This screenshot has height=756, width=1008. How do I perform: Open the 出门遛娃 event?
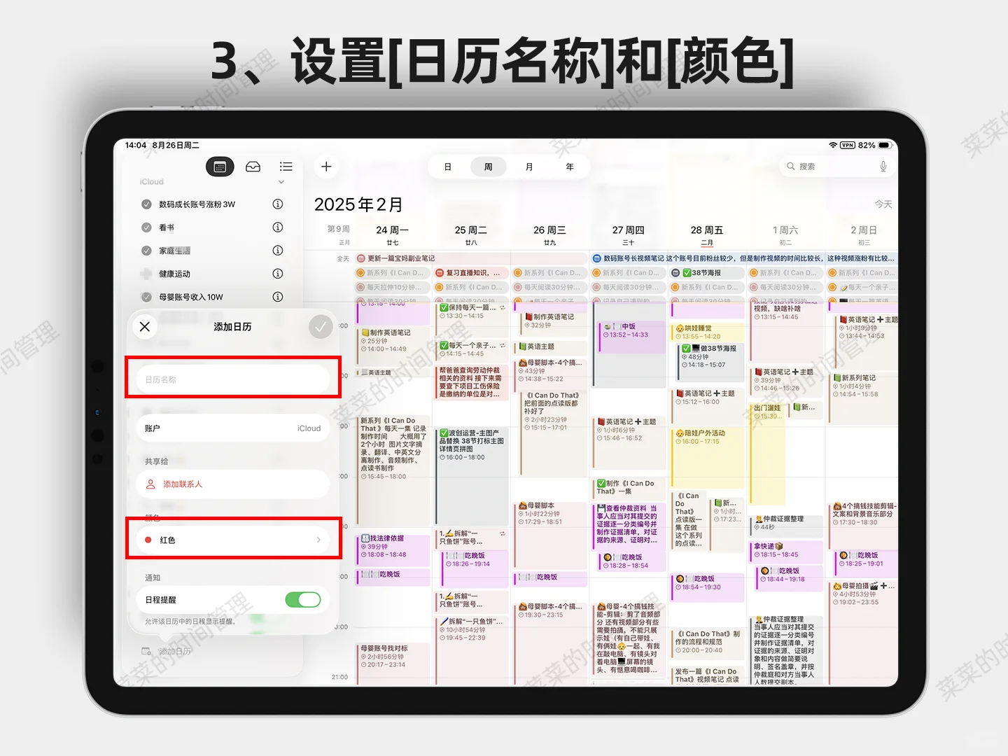coord(768,452)
